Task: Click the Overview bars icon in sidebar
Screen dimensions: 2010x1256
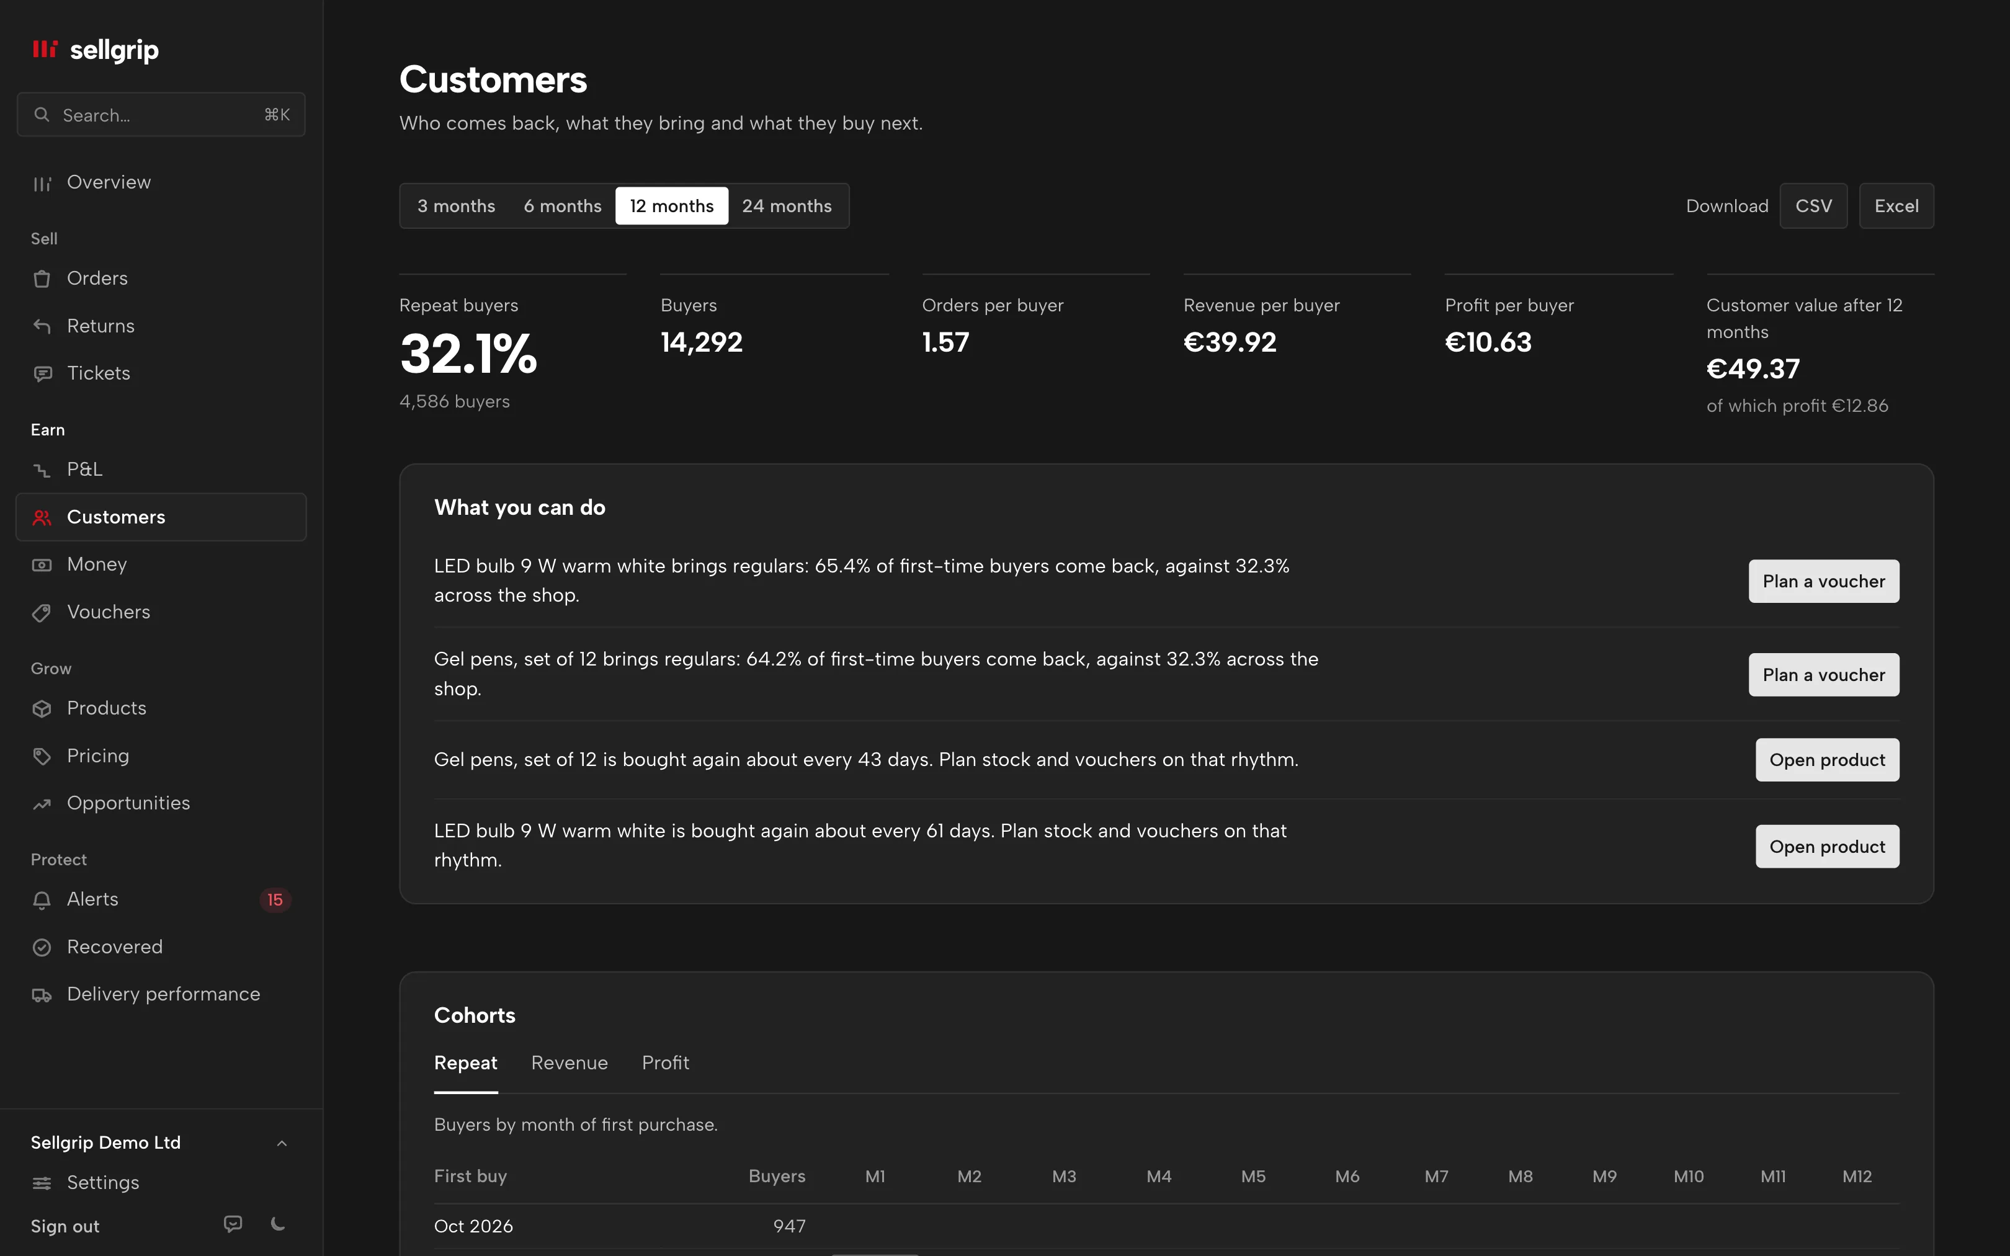Action: (42, 184)
